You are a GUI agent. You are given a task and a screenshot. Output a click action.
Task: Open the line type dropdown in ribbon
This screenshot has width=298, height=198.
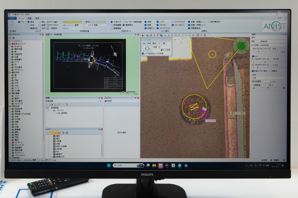(72, 25)
